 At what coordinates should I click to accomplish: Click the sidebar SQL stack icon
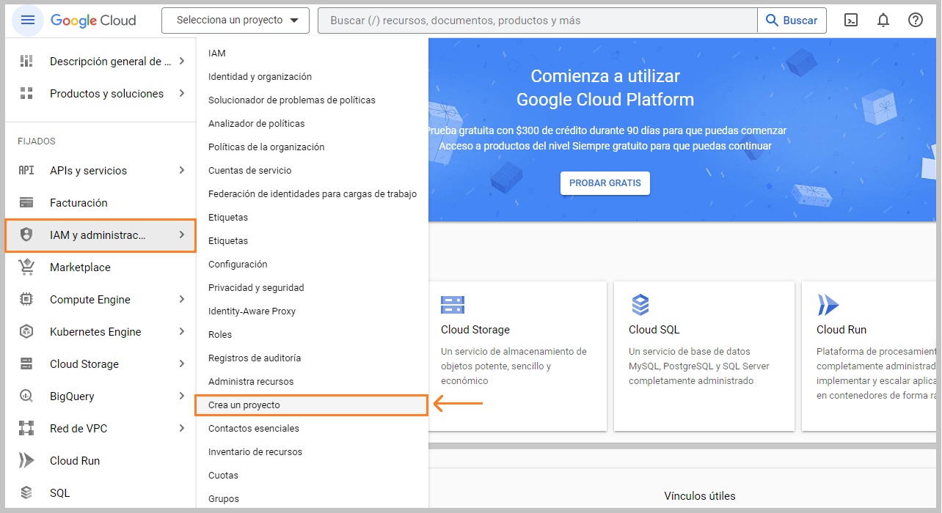26,493
